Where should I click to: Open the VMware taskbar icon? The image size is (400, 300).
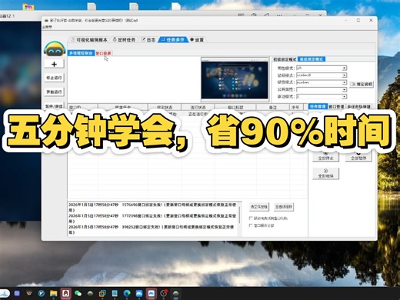pos(102,293)
